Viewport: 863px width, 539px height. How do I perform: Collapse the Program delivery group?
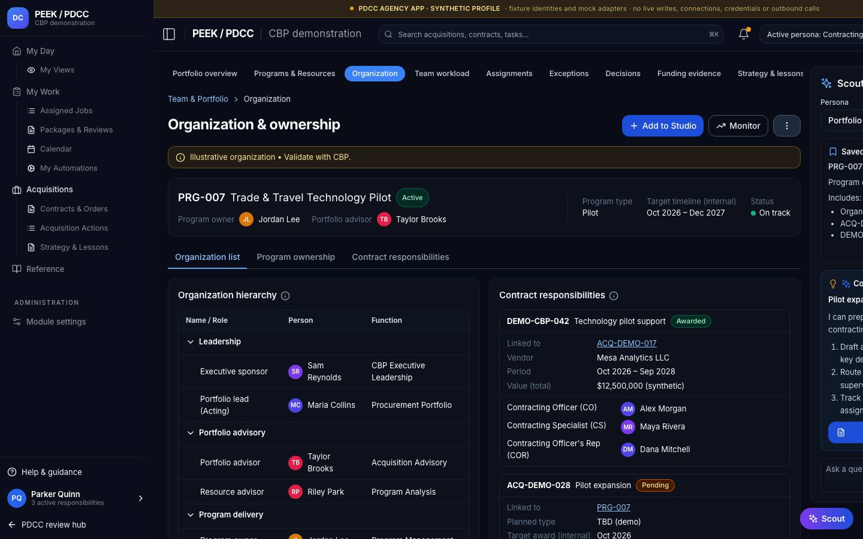coord(191,515)
